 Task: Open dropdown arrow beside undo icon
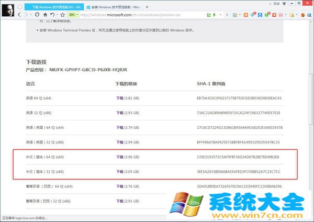57,15
